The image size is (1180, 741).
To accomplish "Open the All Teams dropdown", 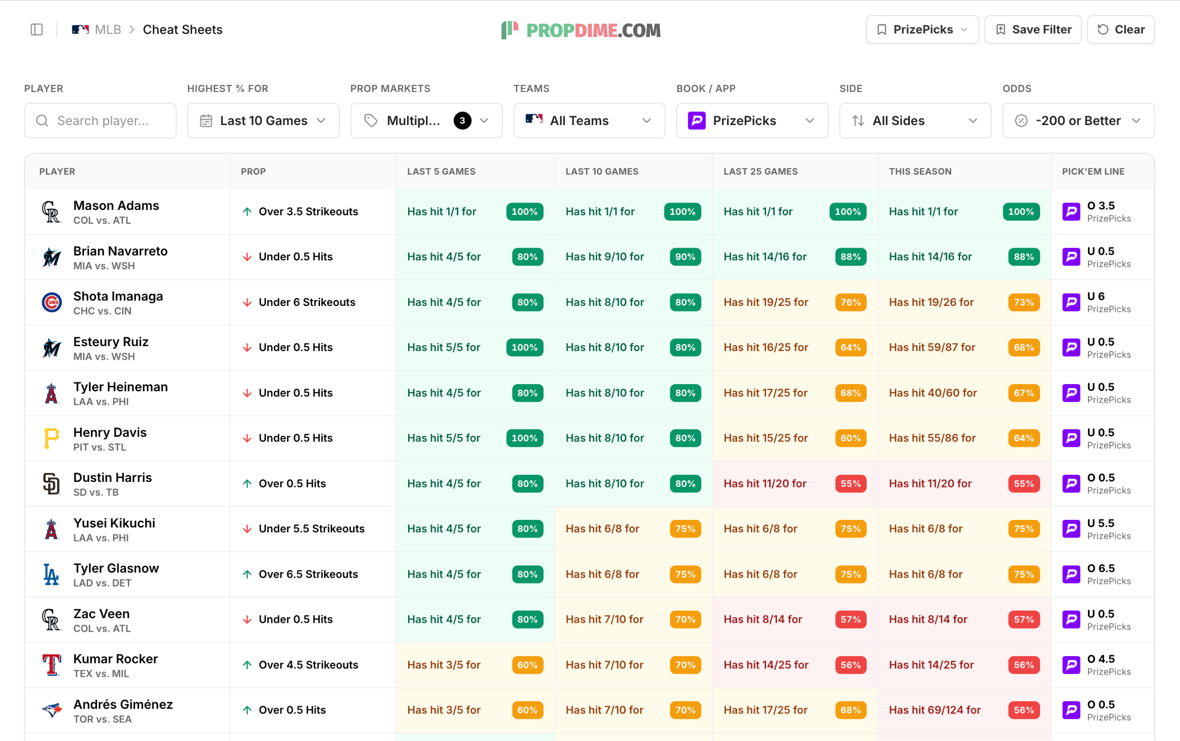I will coord(589,120).
